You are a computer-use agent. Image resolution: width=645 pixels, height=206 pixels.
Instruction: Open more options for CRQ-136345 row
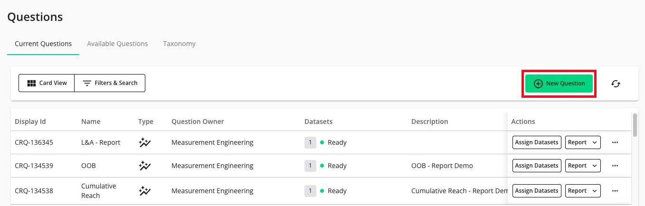click(x=615, y=142)
